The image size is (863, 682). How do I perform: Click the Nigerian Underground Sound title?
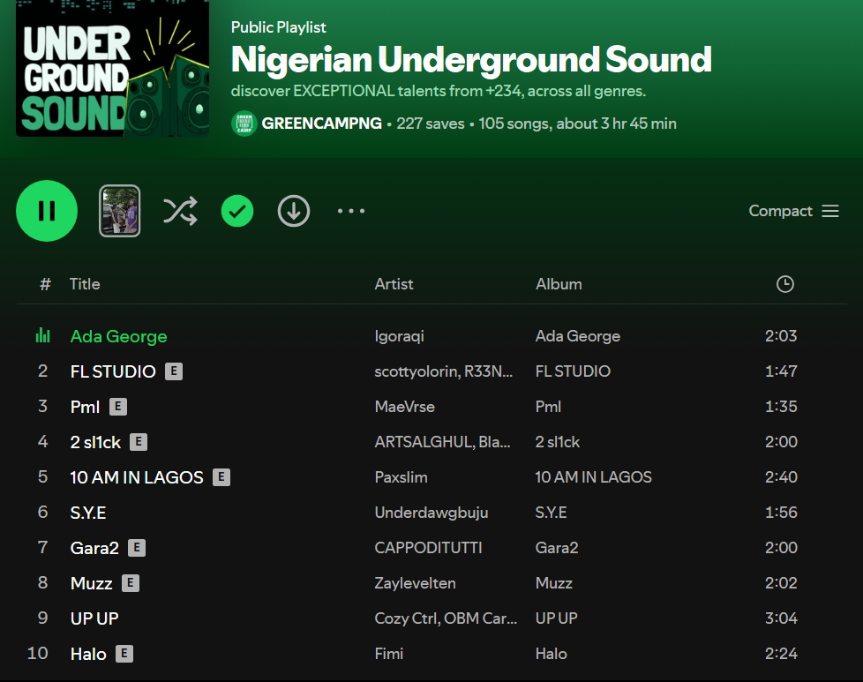pyautogui.click(x=471, y=59)
